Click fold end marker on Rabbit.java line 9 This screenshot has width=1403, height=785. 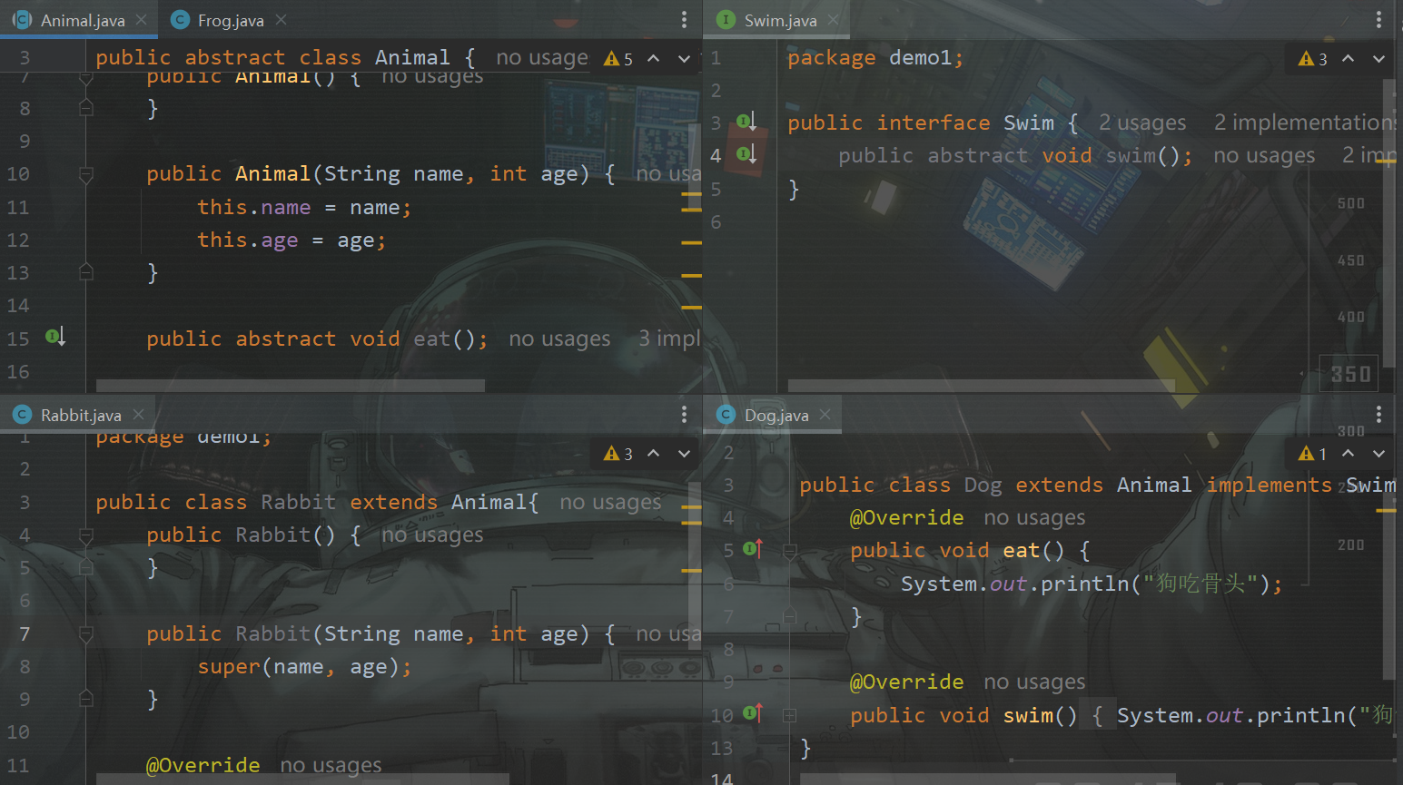[86, 699]
